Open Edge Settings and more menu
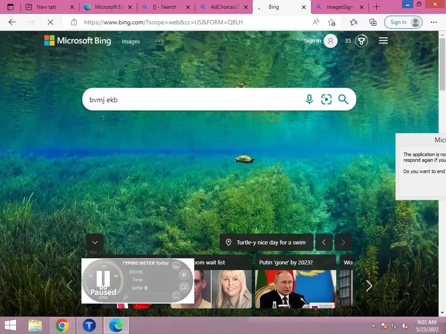Screen dimensions: 446x334 point(433,22)
